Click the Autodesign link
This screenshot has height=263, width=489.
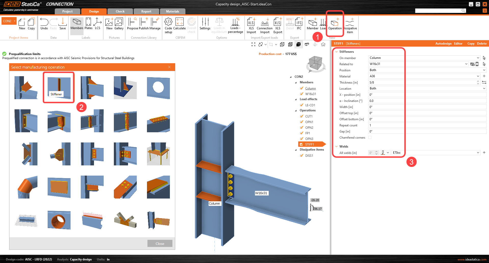pos(443,44)
